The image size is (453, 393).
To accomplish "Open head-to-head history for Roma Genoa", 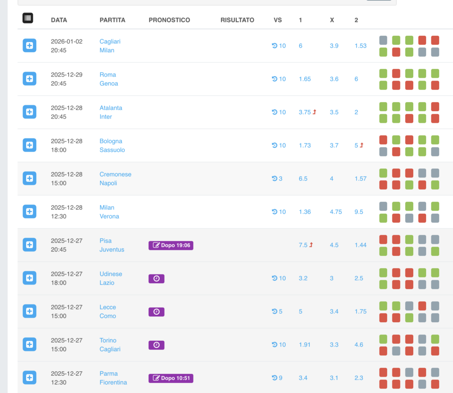I will (x=279, y=79).
